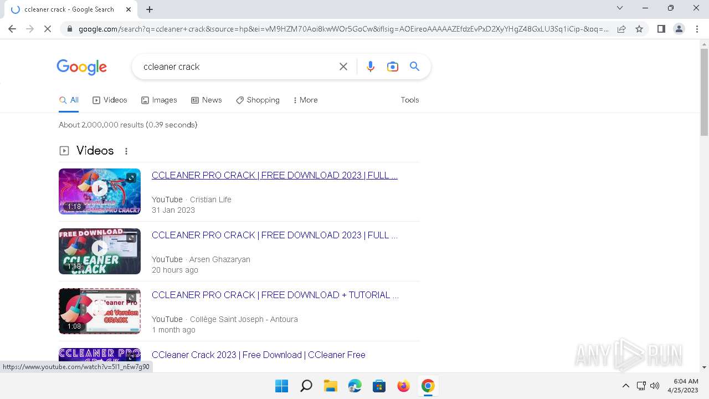Go back to previous page
This screenshot has width=709, height=399.
(x=12, y=29)
